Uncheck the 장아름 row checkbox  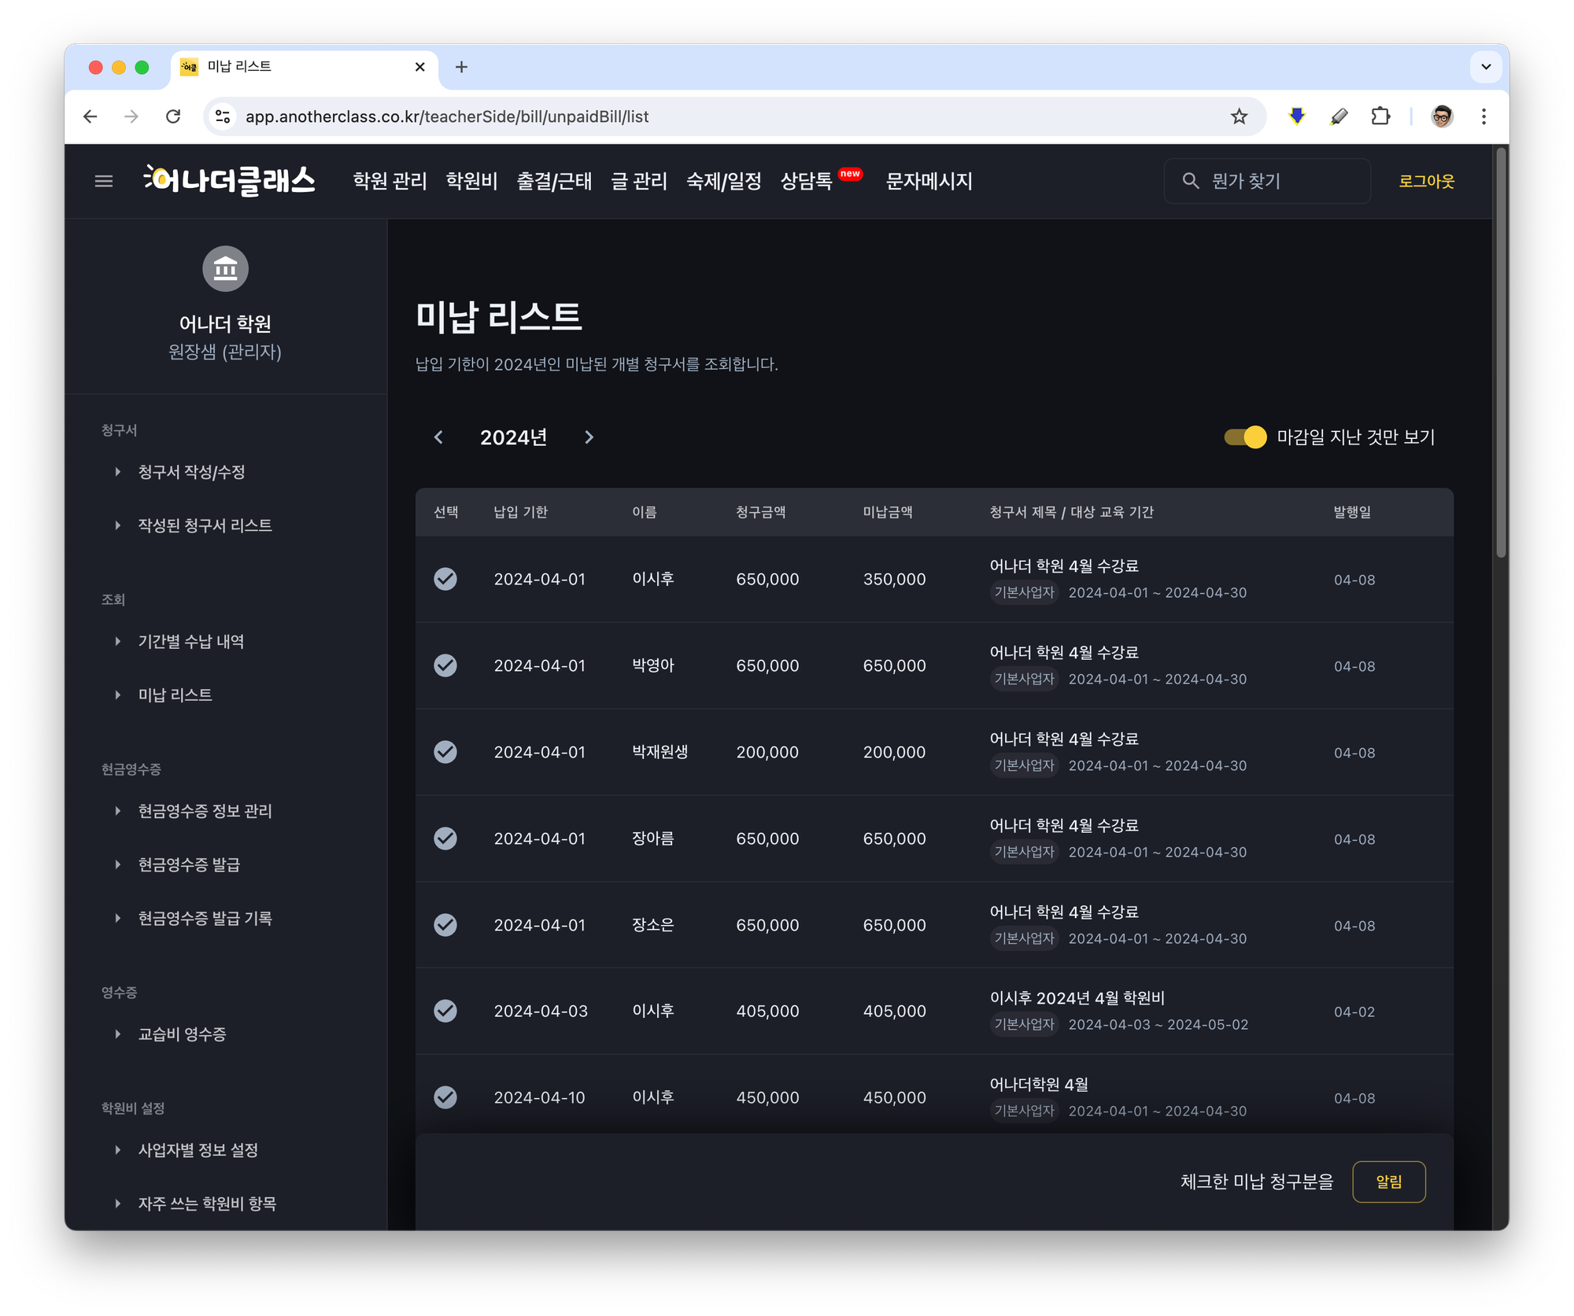coord(445,839)
